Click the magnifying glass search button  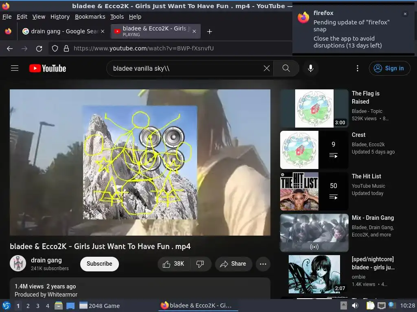click(286, 68)
